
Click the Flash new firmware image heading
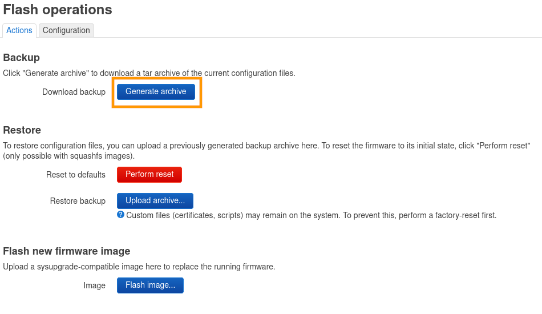[x=67, y=251]
